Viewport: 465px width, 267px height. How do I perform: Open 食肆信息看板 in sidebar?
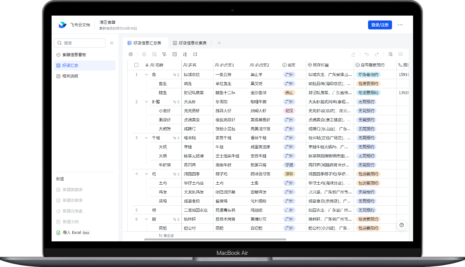[84, 55]
